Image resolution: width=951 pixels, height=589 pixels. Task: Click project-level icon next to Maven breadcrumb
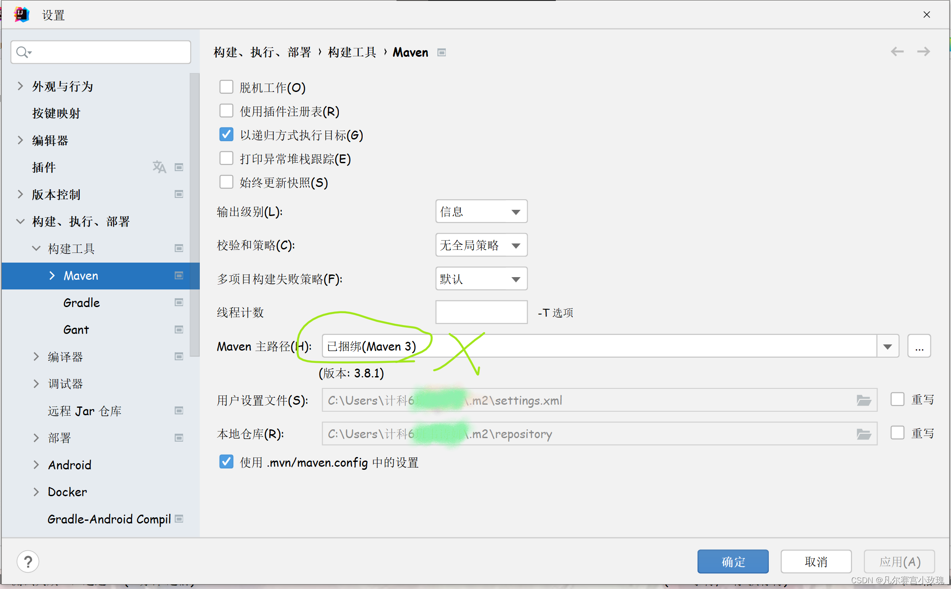pyautogui.click(x=442, y=53)
